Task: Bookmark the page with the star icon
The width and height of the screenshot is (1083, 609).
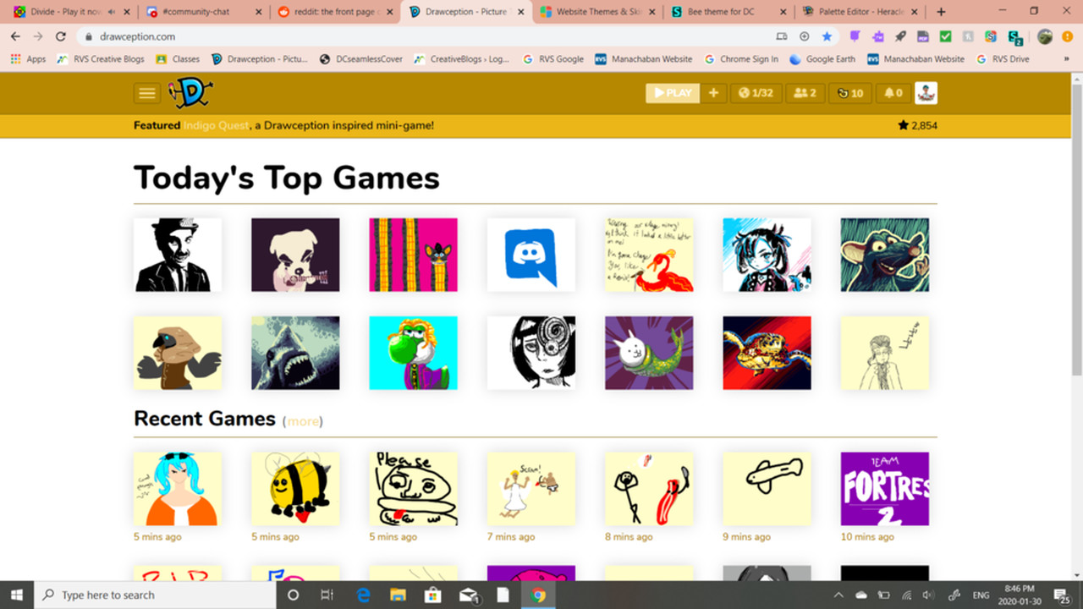Action: (x=825, y=36)
